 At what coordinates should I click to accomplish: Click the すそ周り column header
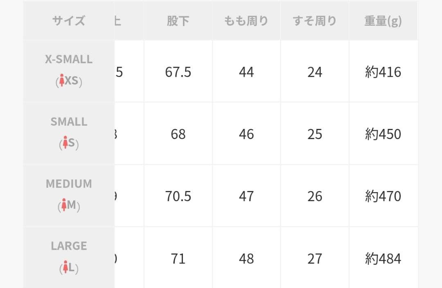point(315,21)
